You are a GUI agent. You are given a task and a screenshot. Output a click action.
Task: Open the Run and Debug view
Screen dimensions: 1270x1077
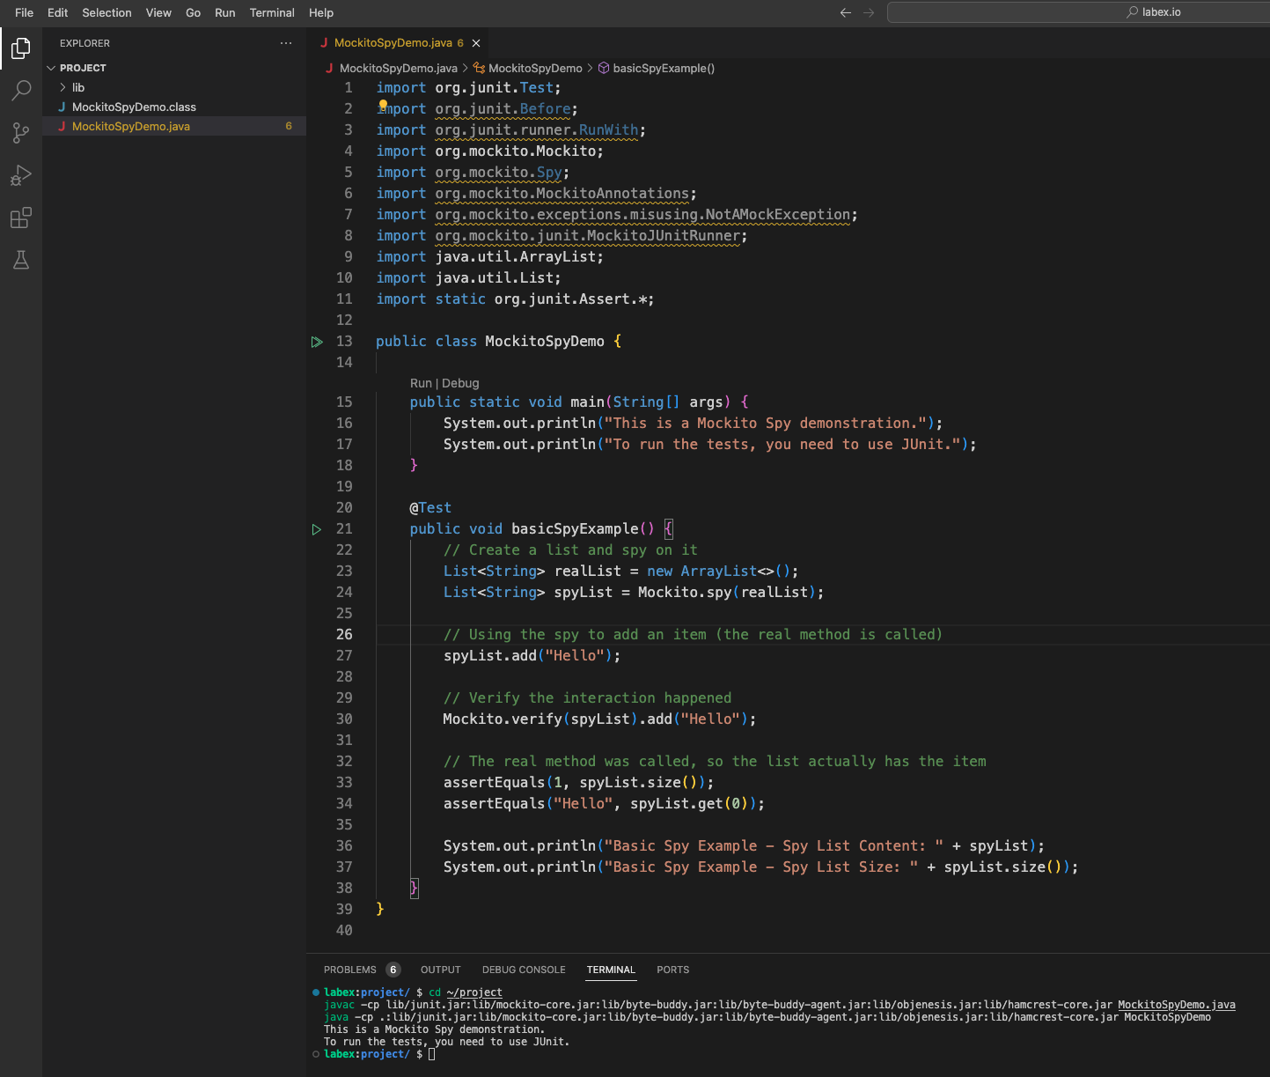coord(21,175)
